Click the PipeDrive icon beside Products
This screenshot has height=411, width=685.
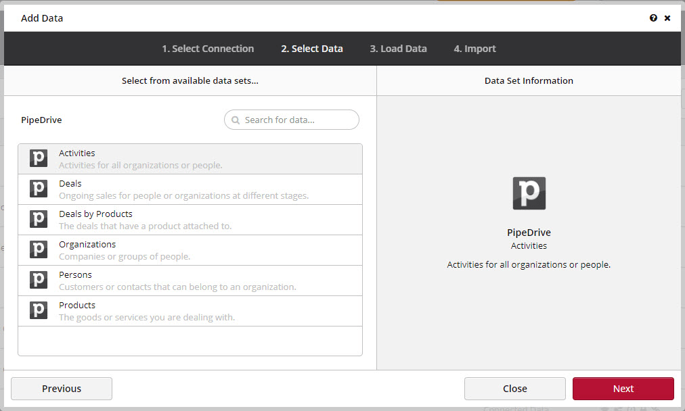click(39, 310)
